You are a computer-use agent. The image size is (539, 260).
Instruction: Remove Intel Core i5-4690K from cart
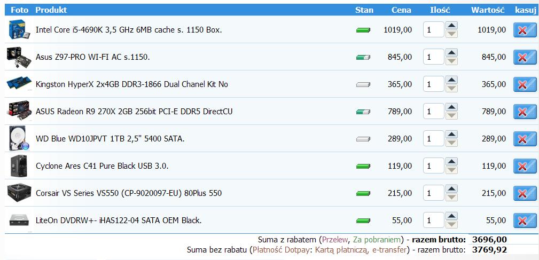(x=525, y=30)
